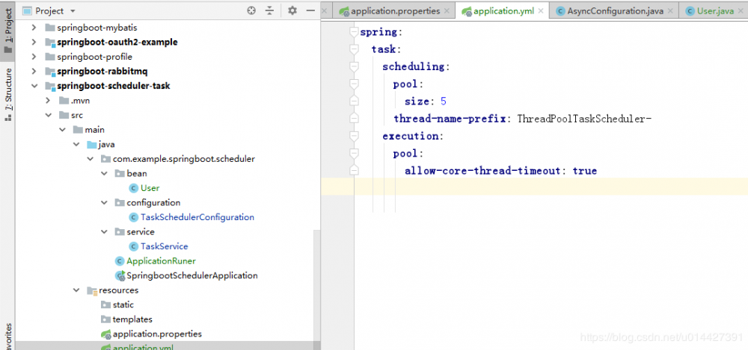Collapse the src folder
The image size is (748, 350).
(48, 115)
